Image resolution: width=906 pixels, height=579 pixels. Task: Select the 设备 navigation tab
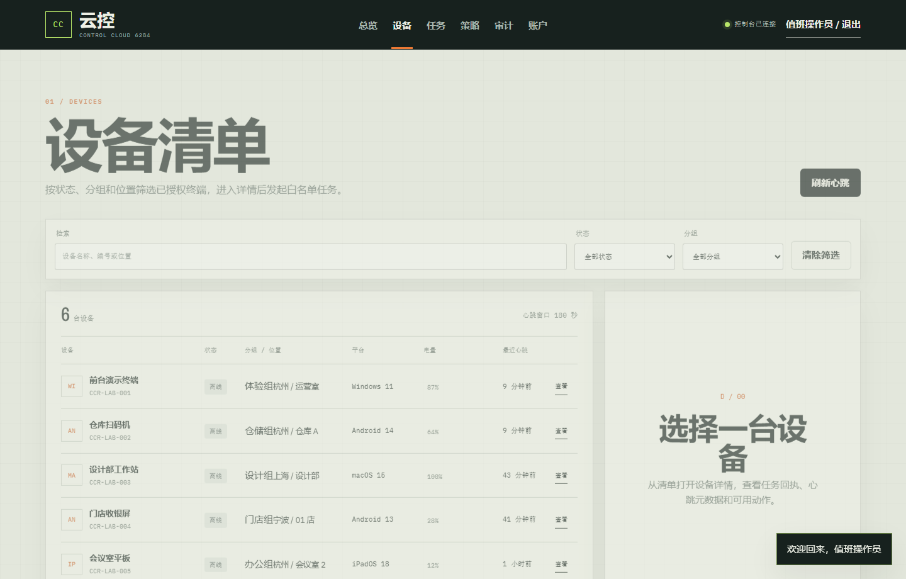pyautogui.click(x=402, y=25)
